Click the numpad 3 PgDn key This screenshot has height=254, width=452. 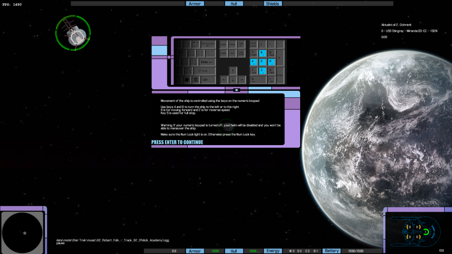(x=271, y=71)
